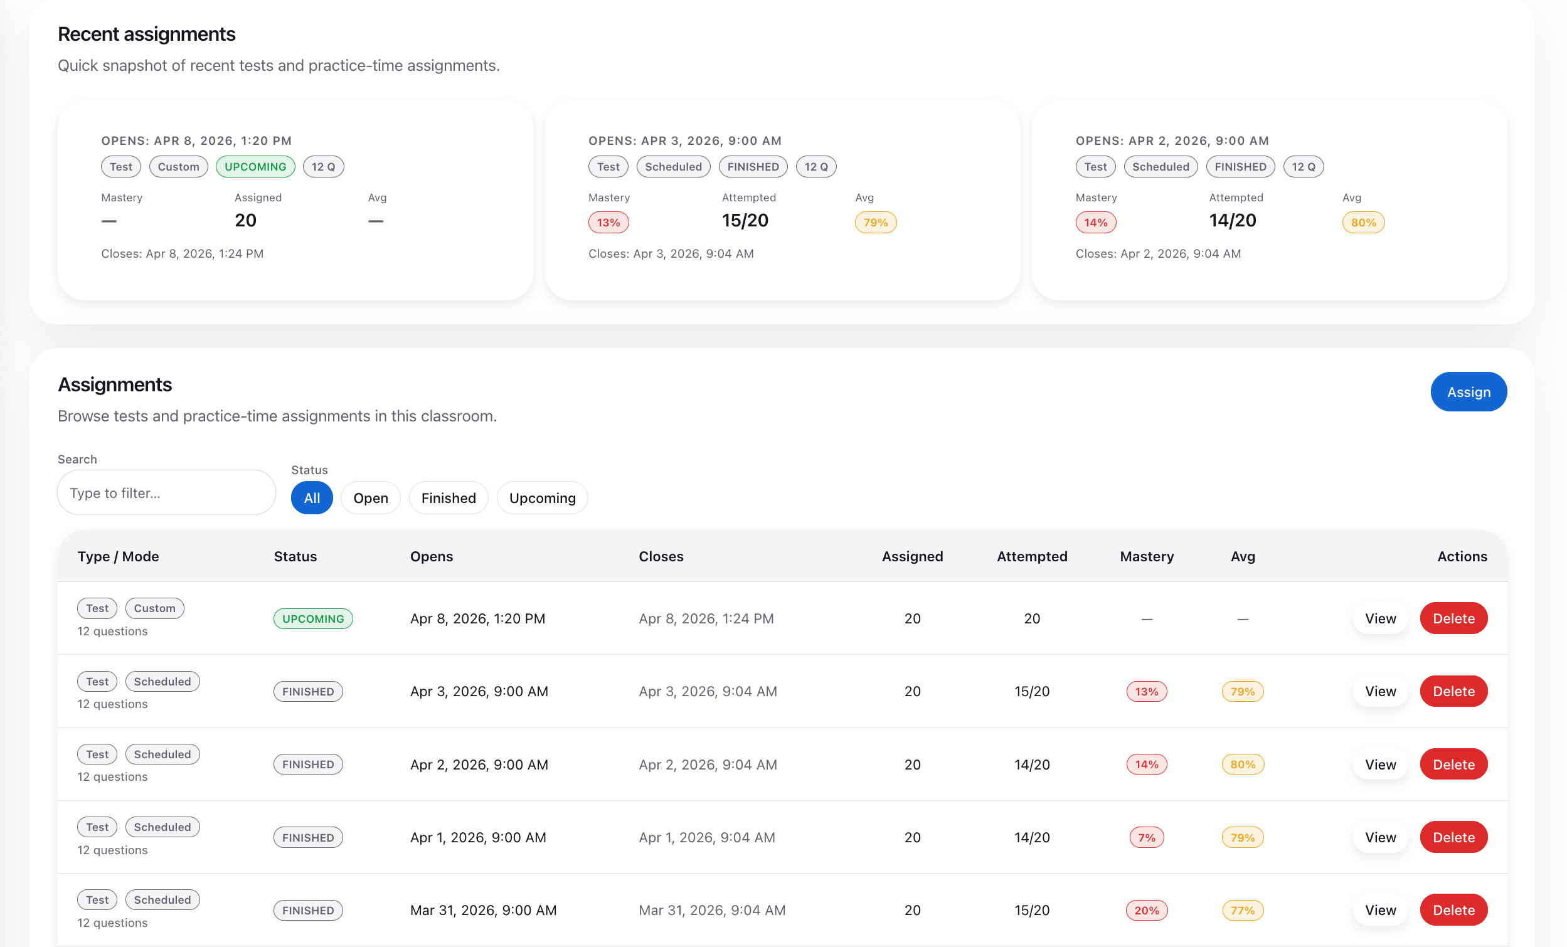Click the 13% mastery badge in the Apr 3 card

(608, 223)
